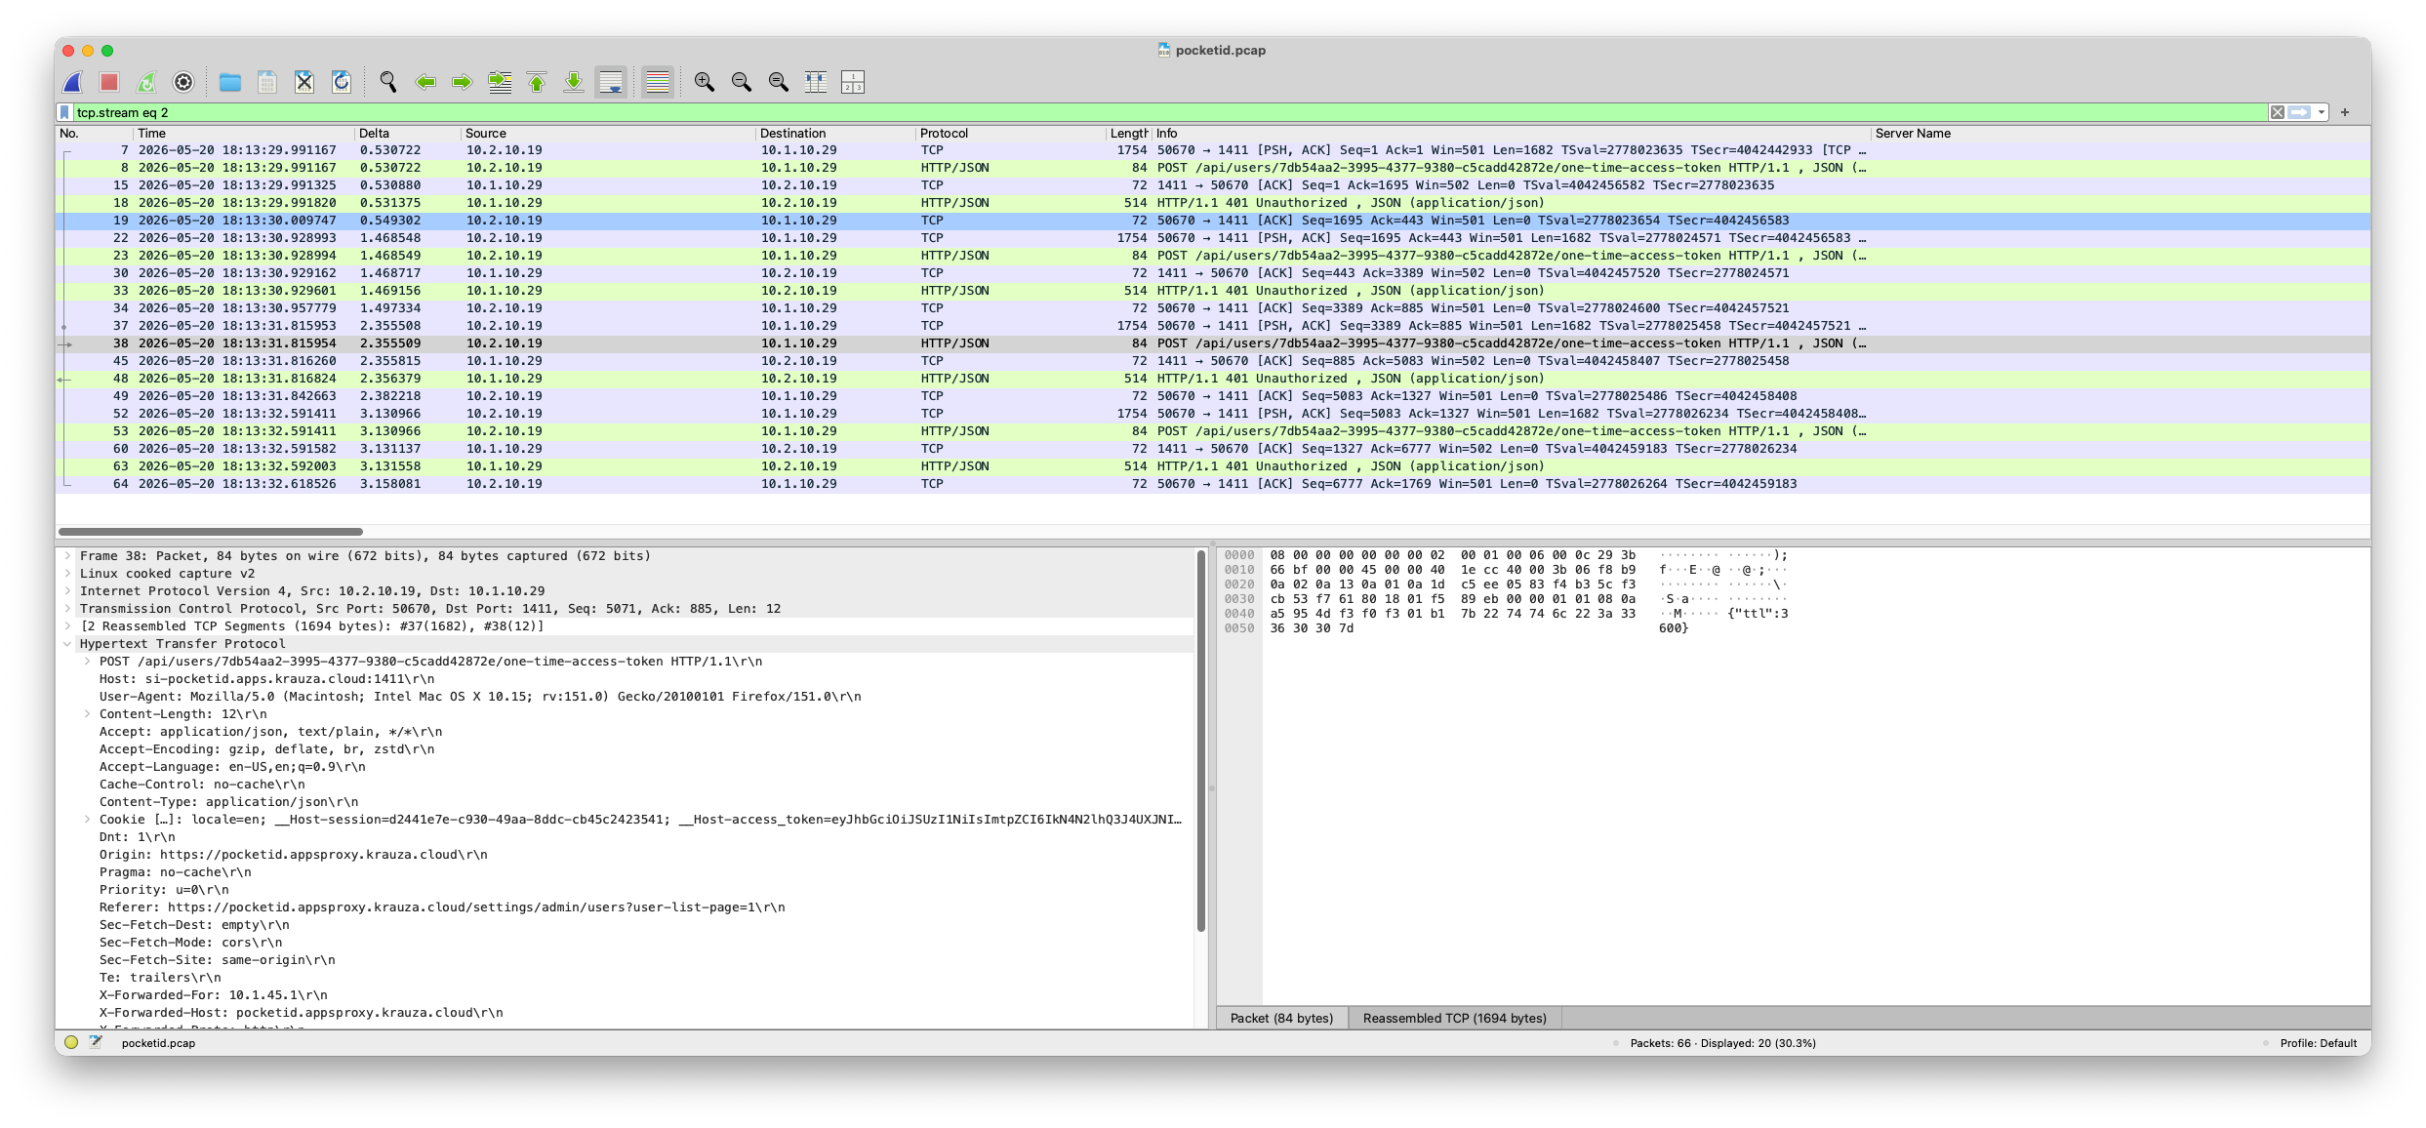The height and width of the screenshot is (1128, 2426).
Task: Select the Host header line
Action: (x=625, y=679)
